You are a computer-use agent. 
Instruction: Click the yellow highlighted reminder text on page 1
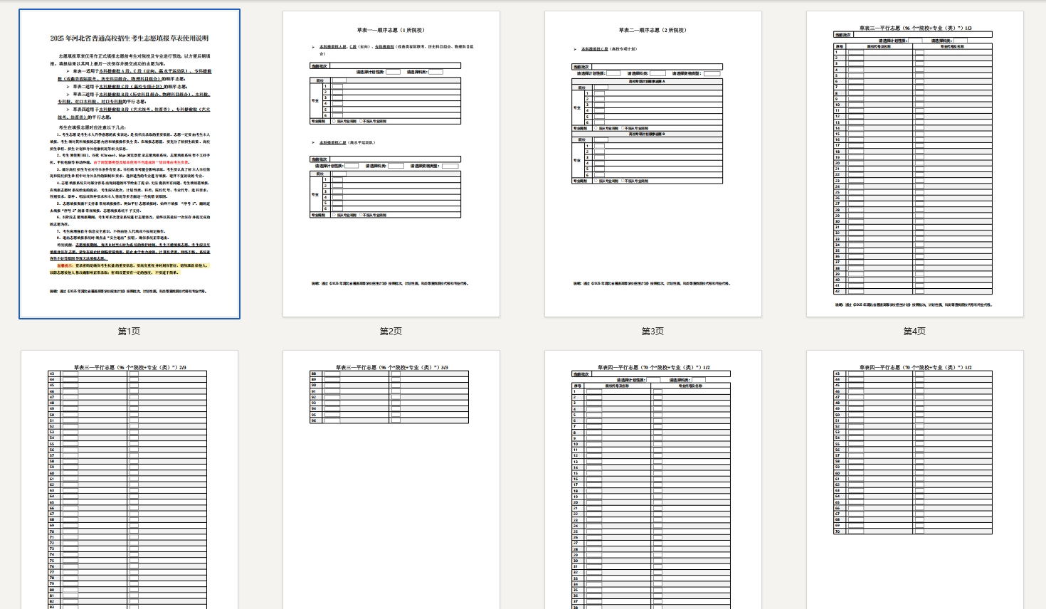tap(130, 268)
